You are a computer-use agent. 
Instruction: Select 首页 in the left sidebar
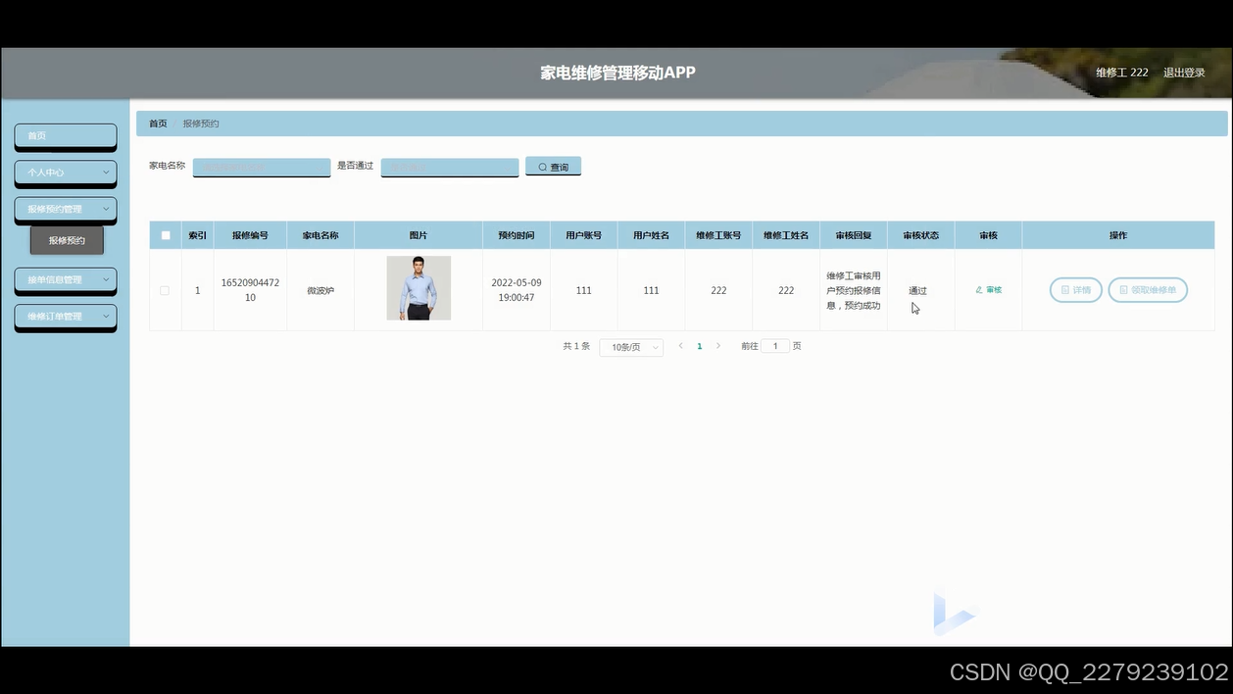65,136
